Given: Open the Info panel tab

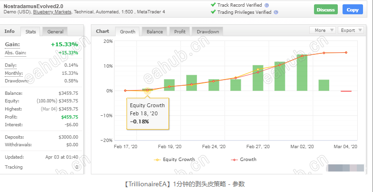Looking at the screenshot, I should pos(10,31).
